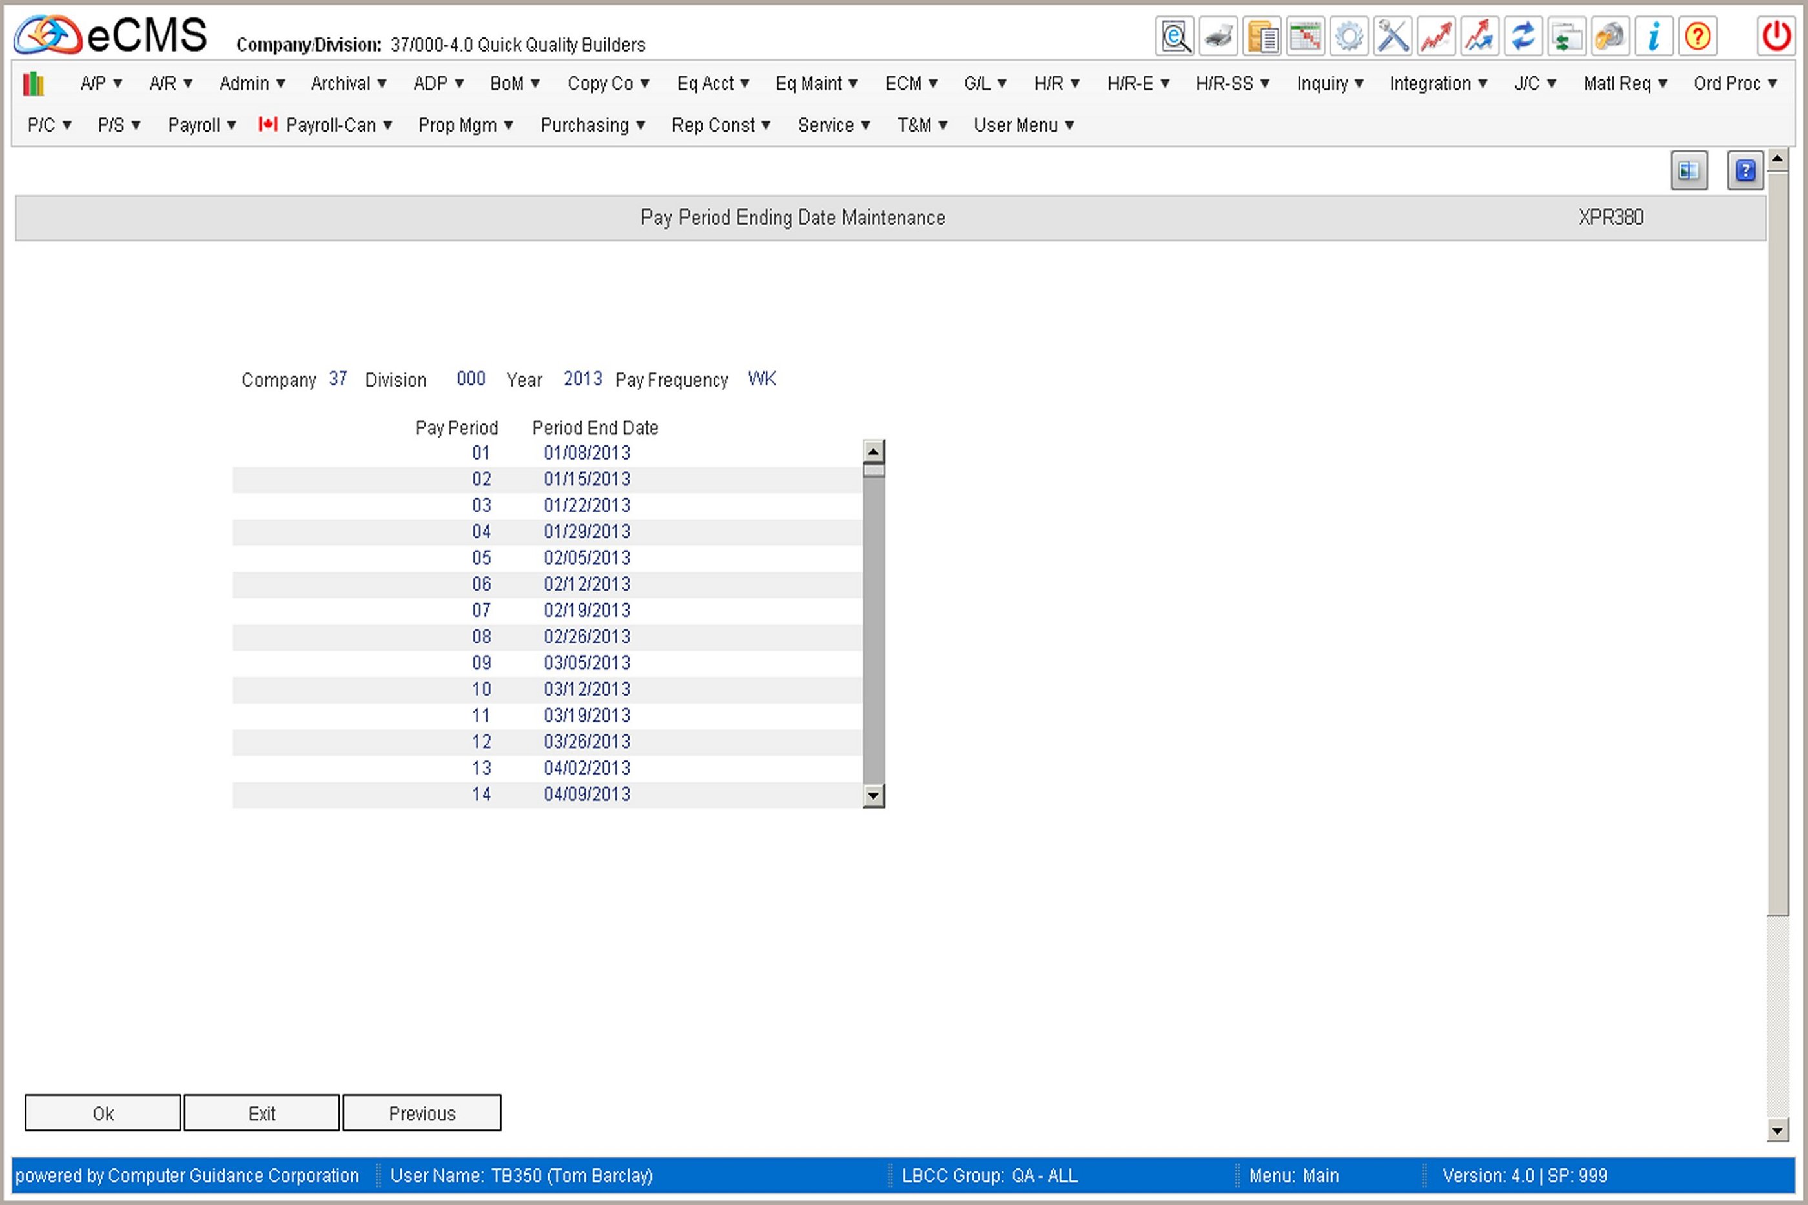Screen dimensions: 1808x1205
Task: Open the eCMS search magnifier icon
Action: 1175,36
